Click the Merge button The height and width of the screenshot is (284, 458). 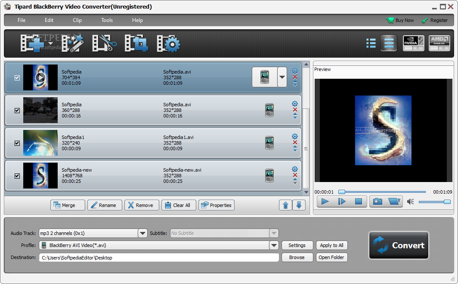coord(68,205)
